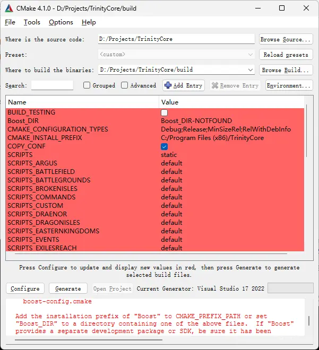Screen dimensions: 319x350
Task: Click the output log horizontal scrollbar
Action: [89, 340]
